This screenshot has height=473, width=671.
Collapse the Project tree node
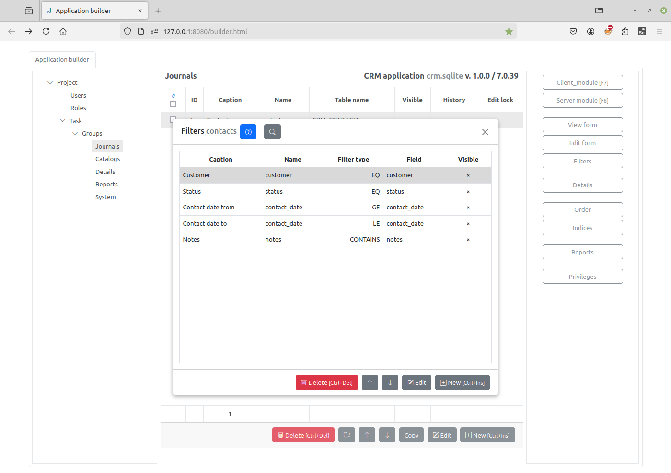tap(50, 82)
